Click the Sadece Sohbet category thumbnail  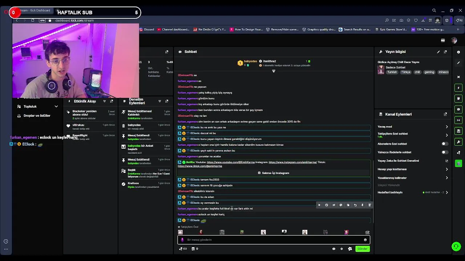tap(381, 70)
